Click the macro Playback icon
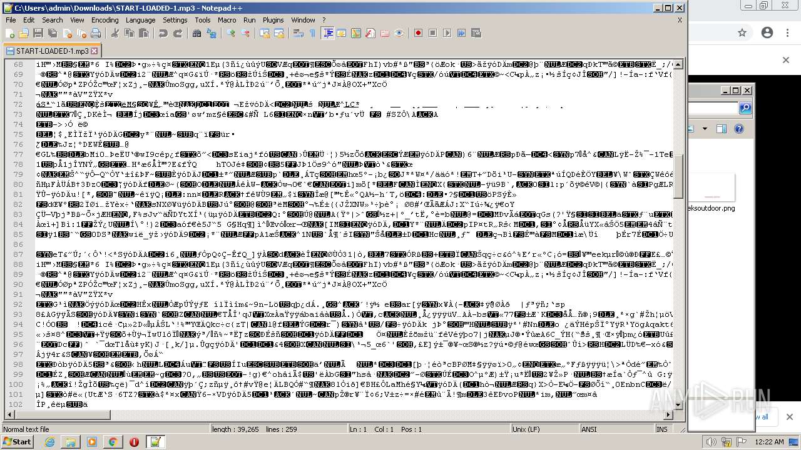The image size is (801, 450). pos(447,33)
